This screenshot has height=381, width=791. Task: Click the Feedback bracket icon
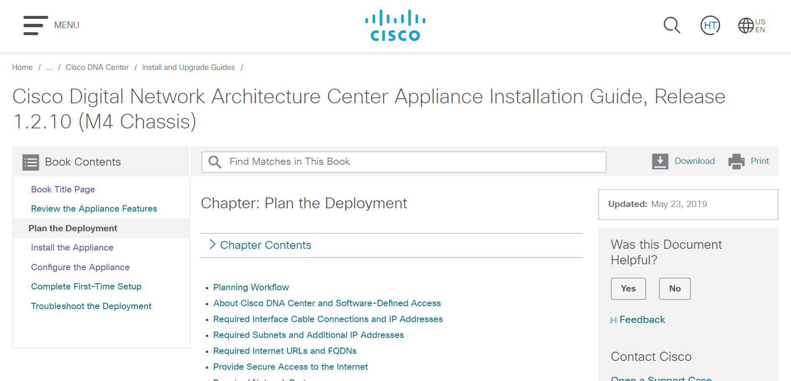point(613,320)
